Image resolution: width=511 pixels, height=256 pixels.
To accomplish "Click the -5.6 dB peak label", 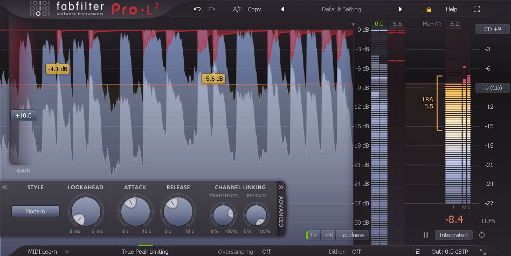I will [x=213, y=79].
